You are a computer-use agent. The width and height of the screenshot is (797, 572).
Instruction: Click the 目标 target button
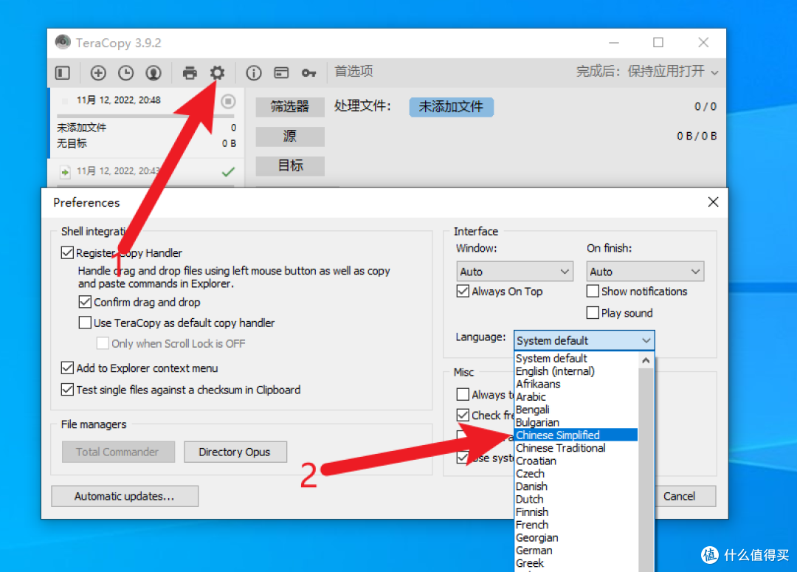[290, 166]
